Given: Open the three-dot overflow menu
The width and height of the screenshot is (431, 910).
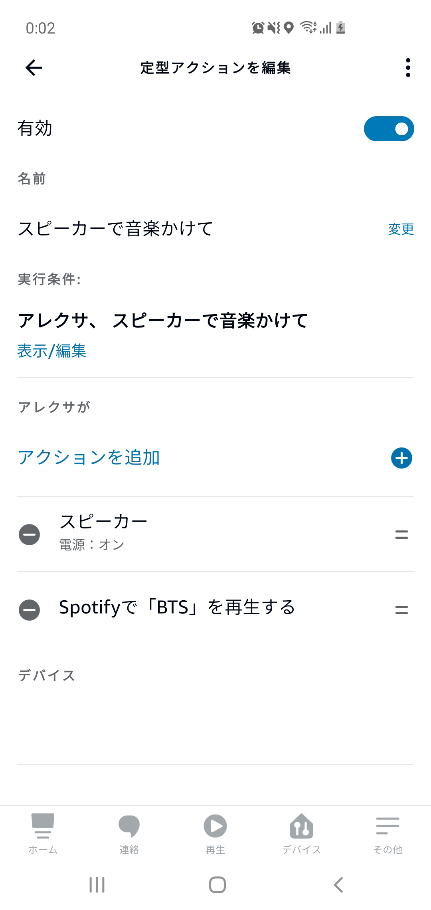Looking at the screenshot, I should (x=407, y=68).
